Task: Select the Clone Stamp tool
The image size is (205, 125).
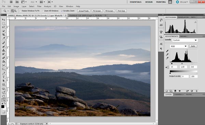Action: (x=3, y=50)
